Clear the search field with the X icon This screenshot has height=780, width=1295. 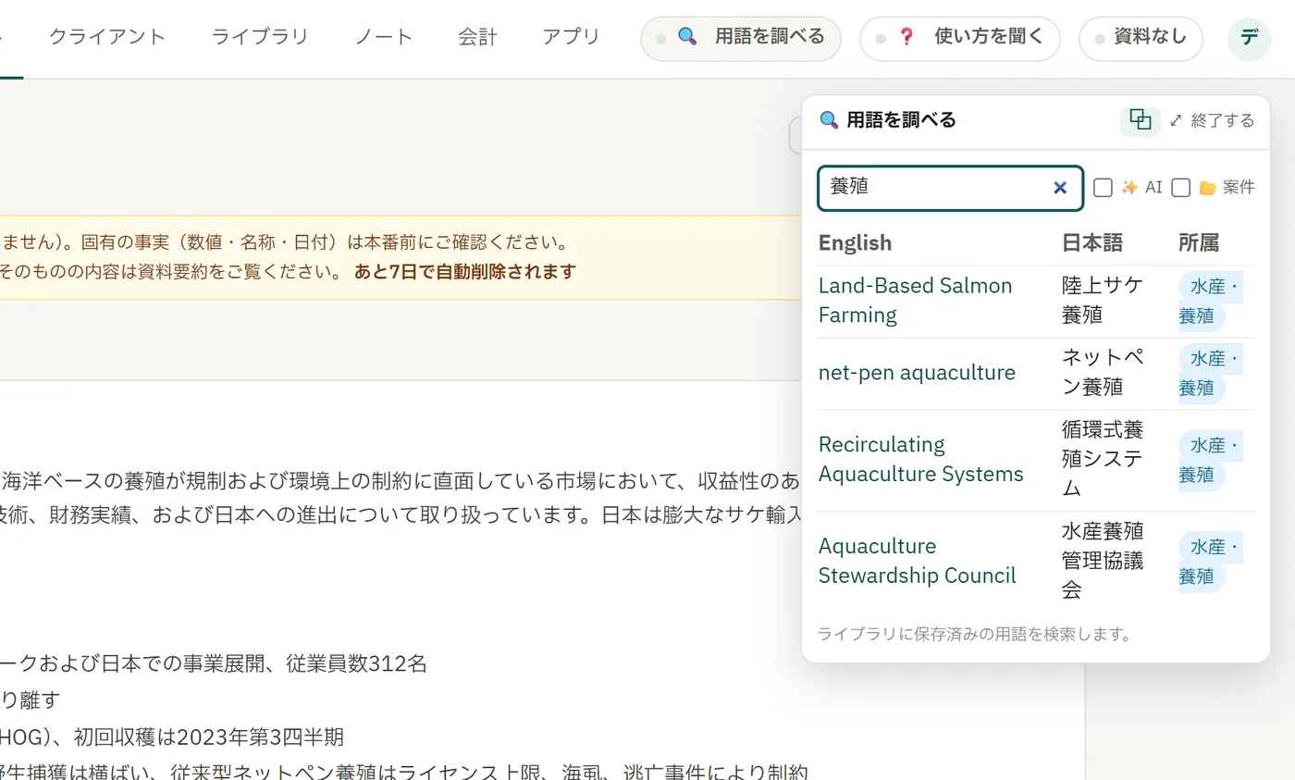coord(1060,188)
